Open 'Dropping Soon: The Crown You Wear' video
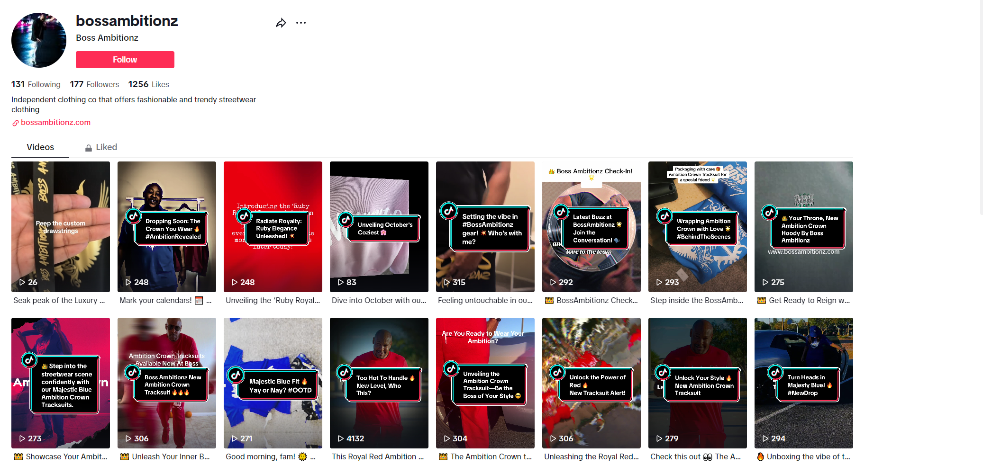This screenshot has width=983, height=465. [x=167, y=227]
